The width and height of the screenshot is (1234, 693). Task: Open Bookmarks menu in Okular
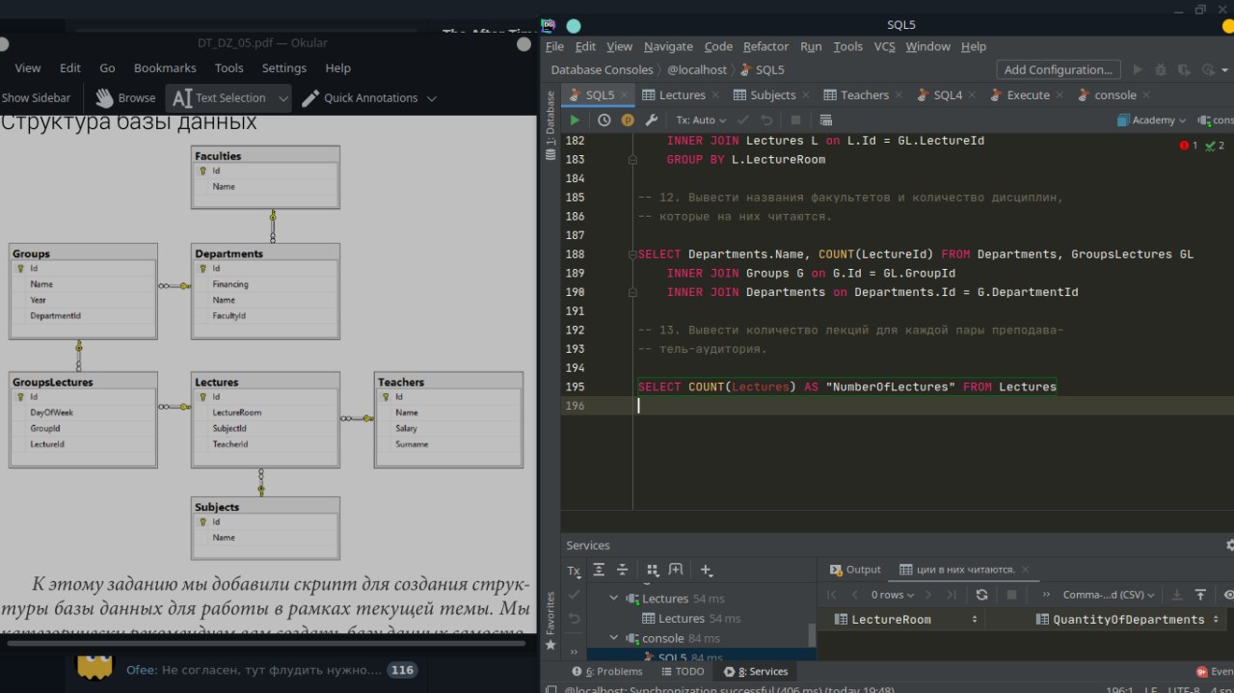165,67
